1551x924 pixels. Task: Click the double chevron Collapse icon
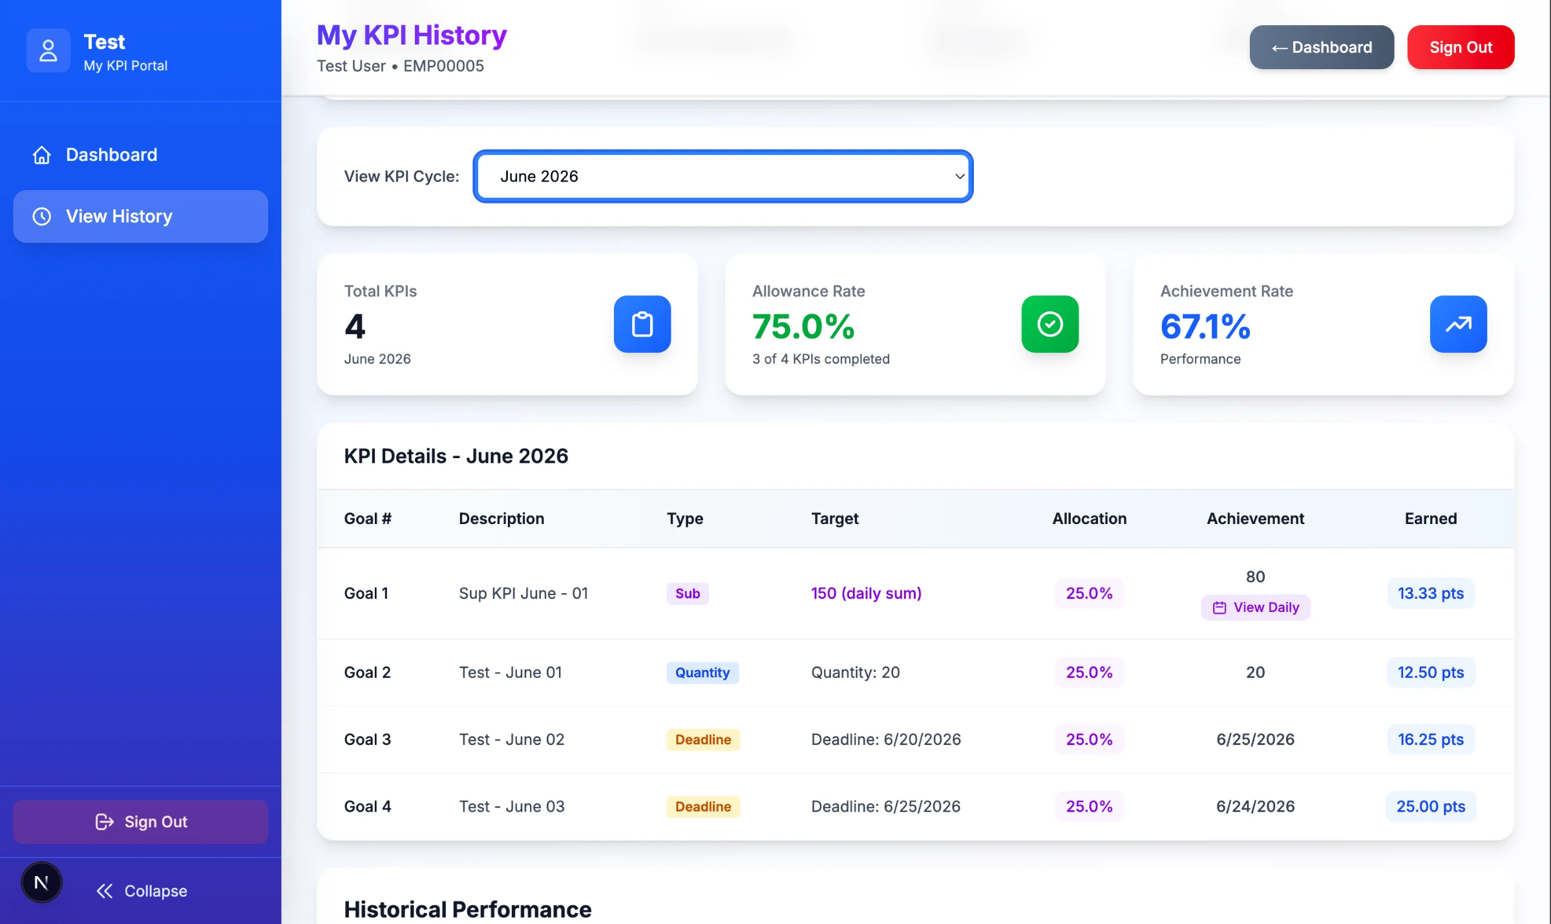click(x=105, y=891)
